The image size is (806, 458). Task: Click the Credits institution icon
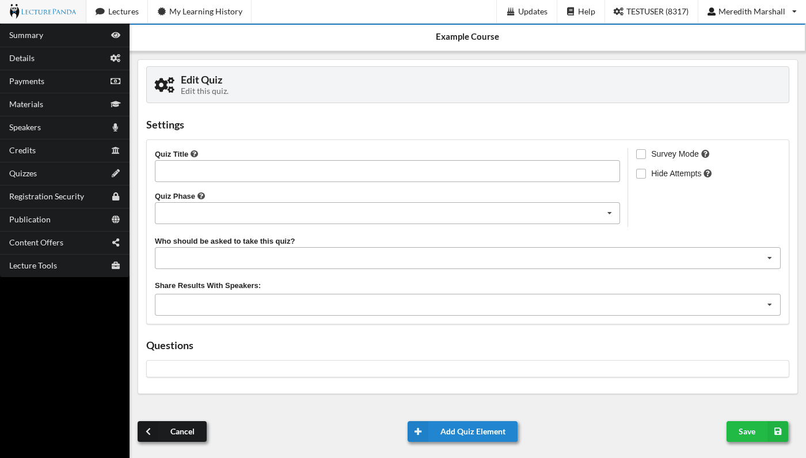point(115,150)
